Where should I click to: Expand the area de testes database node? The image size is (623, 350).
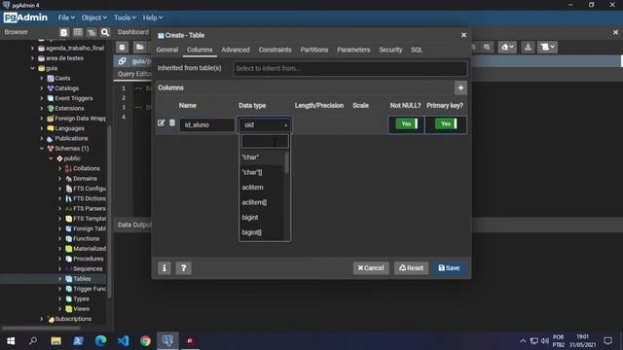(x=32, y=58)
